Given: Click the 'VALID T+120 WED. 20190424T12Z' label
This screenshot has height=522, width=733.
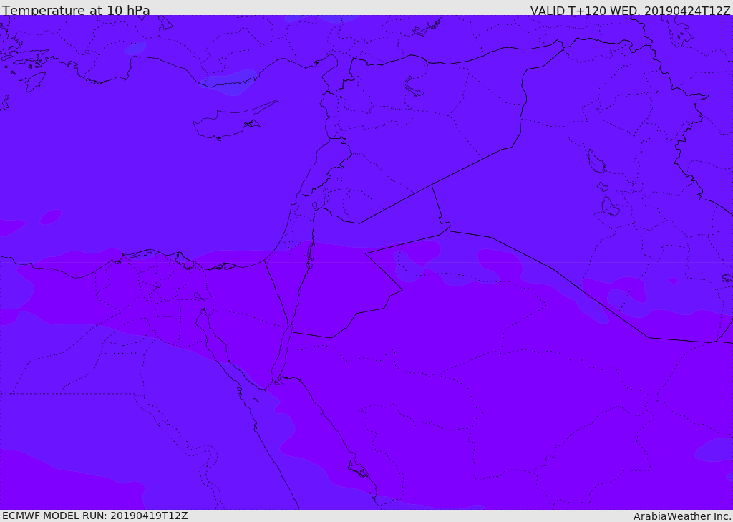Looking at the screenshot, I should [630, 10].
